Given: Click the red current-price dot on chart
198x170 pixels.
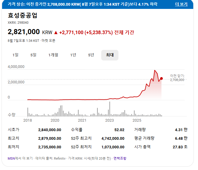Looking at the screenshot, I should click(x=161, y=79).
